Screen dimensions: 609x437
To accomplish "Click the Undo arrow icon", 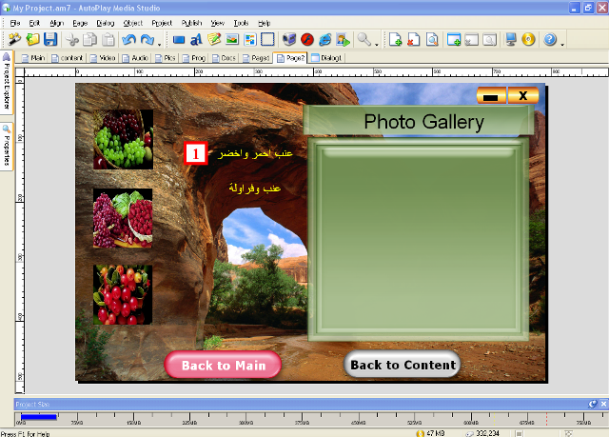I will pos(129,40).
